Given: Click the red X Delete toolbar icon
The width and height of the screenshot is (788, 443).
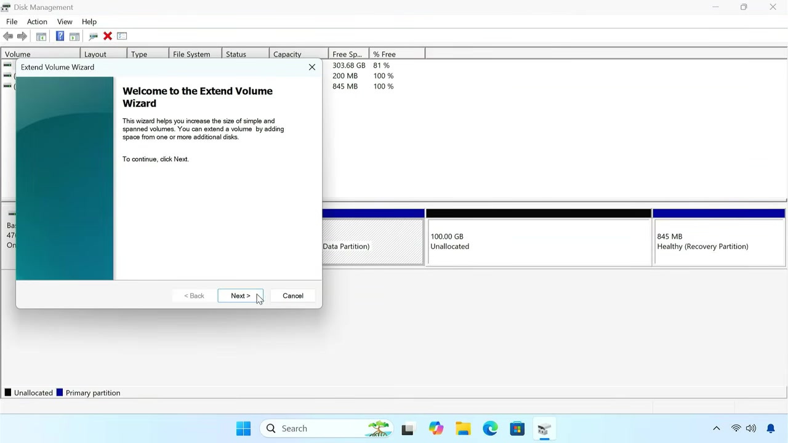Looking at the screenshot, I should click(x=108, y=36).
